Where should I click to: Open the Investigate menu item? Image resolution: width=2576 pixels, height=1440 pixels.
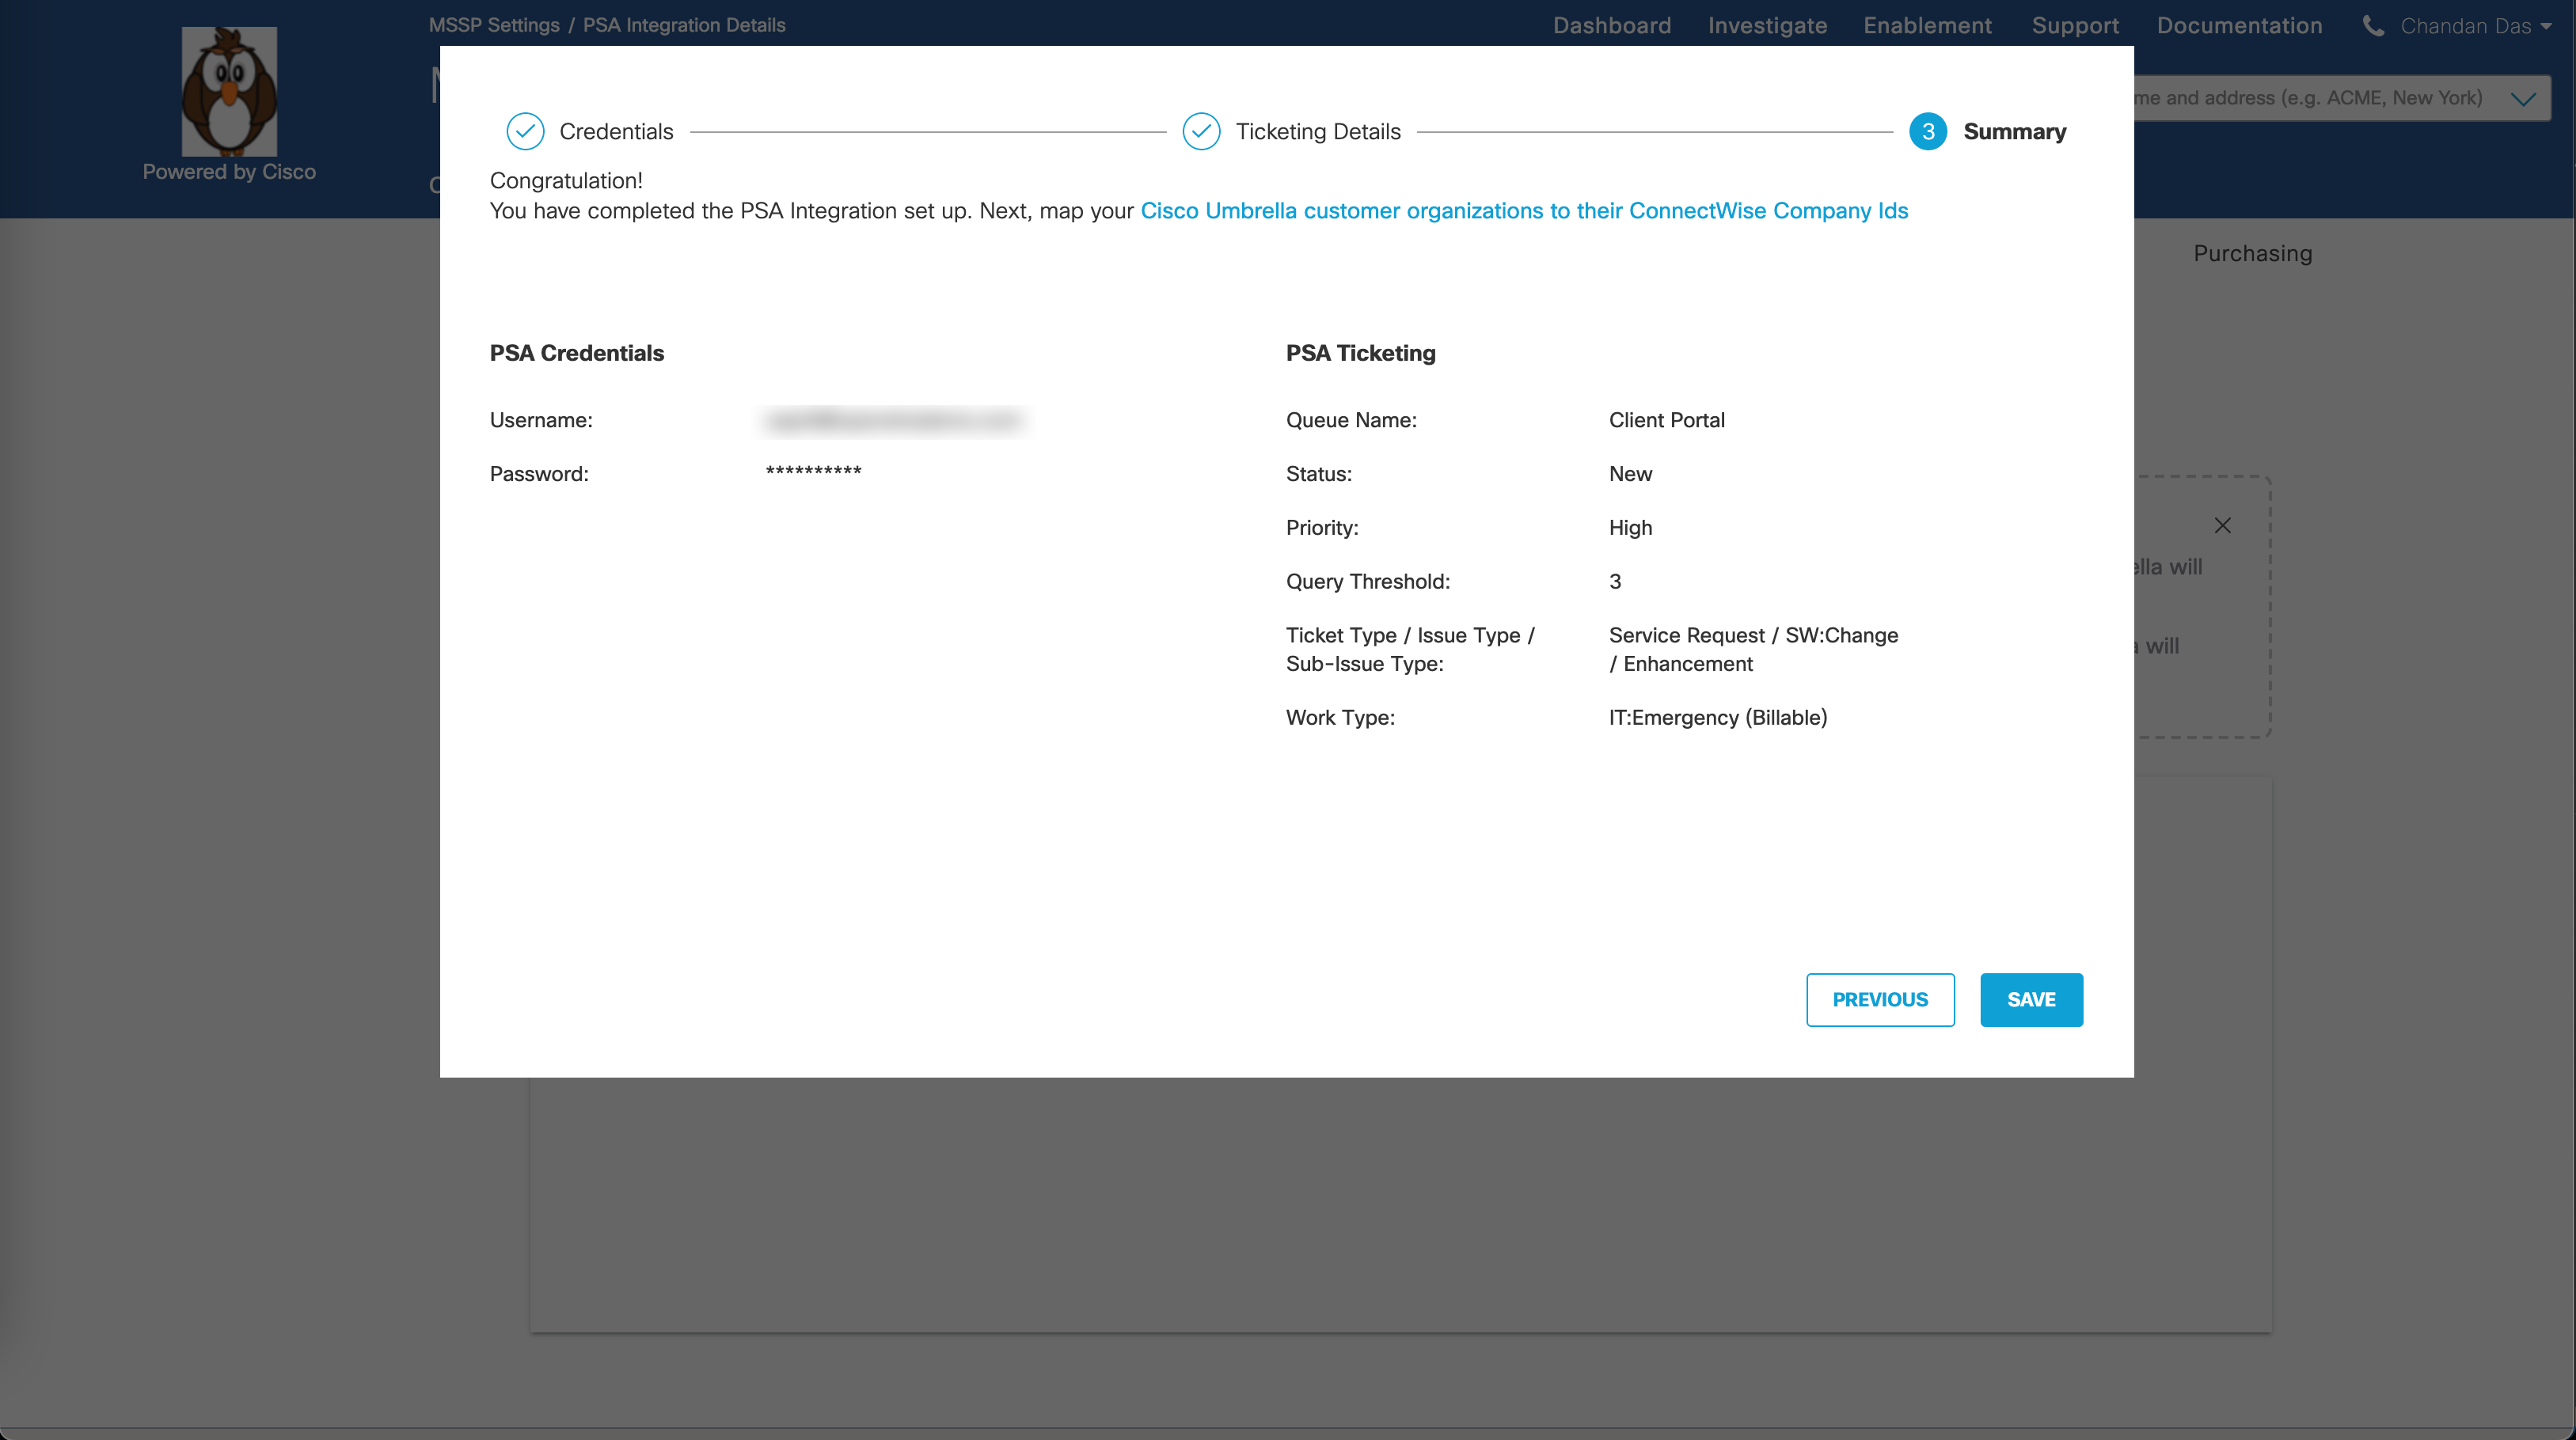click(x=1767, y=26)
